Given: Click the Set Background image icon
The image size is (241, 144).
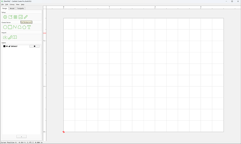Looking at the screenshot, I should click(x=21, y=17).
